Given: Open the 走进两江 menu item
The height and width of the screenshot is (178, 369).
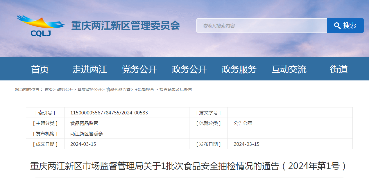Looking at the screenshot, I should pyautogui.click(x=90, y=69).
